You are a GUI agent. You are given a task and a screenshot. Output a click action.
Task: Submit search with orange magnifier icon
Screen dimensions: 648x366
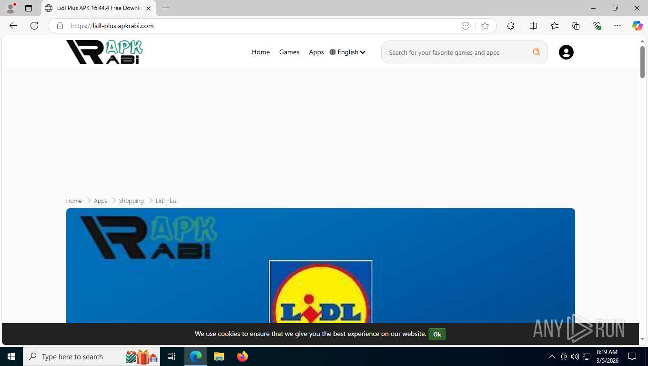[537, 52]
